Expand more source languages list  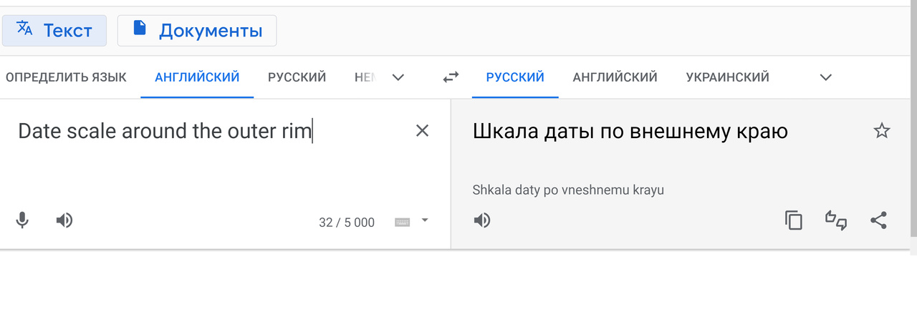(398, 77)
